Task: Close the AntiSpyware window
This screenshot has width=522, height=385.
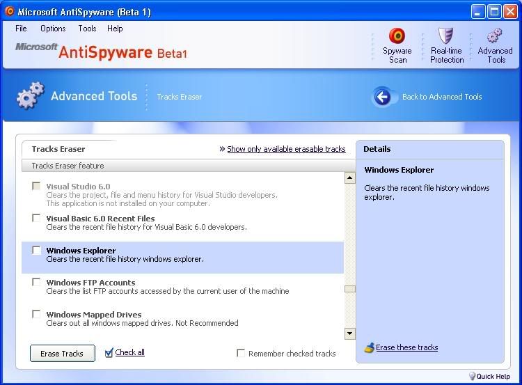Action: pyautogui.click(x=510, y=12)
